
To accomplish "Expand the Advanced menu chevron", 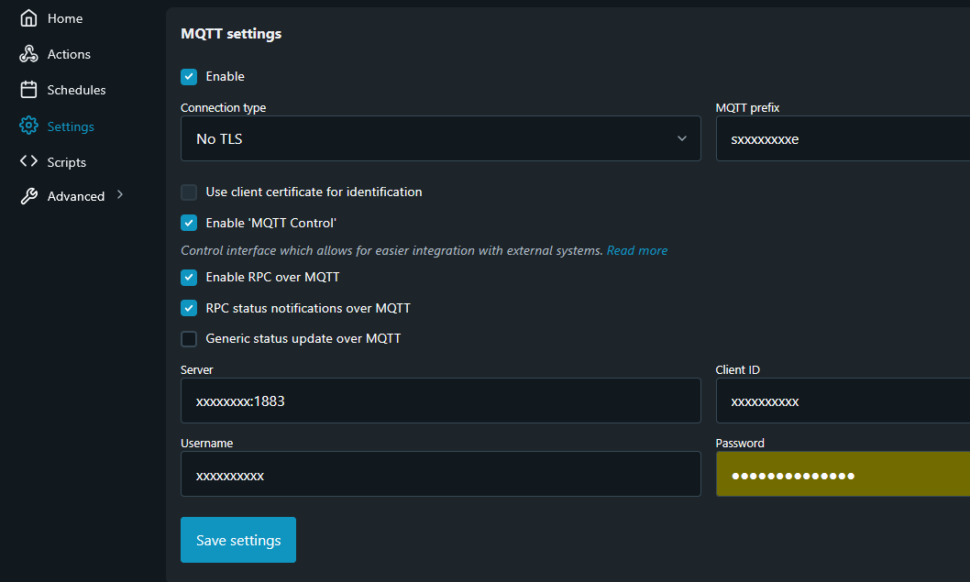I will (x=120, y=195).
